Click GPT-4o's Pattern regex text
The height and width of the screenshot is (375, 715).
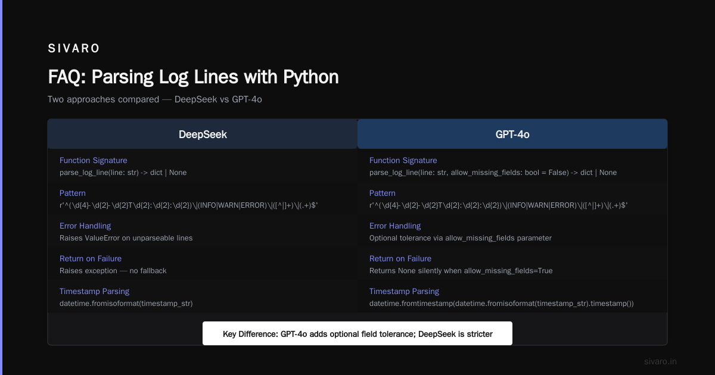(499, 205)
